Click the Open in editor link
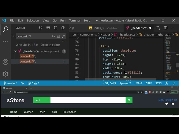179x134 pixels. [50, 45]
